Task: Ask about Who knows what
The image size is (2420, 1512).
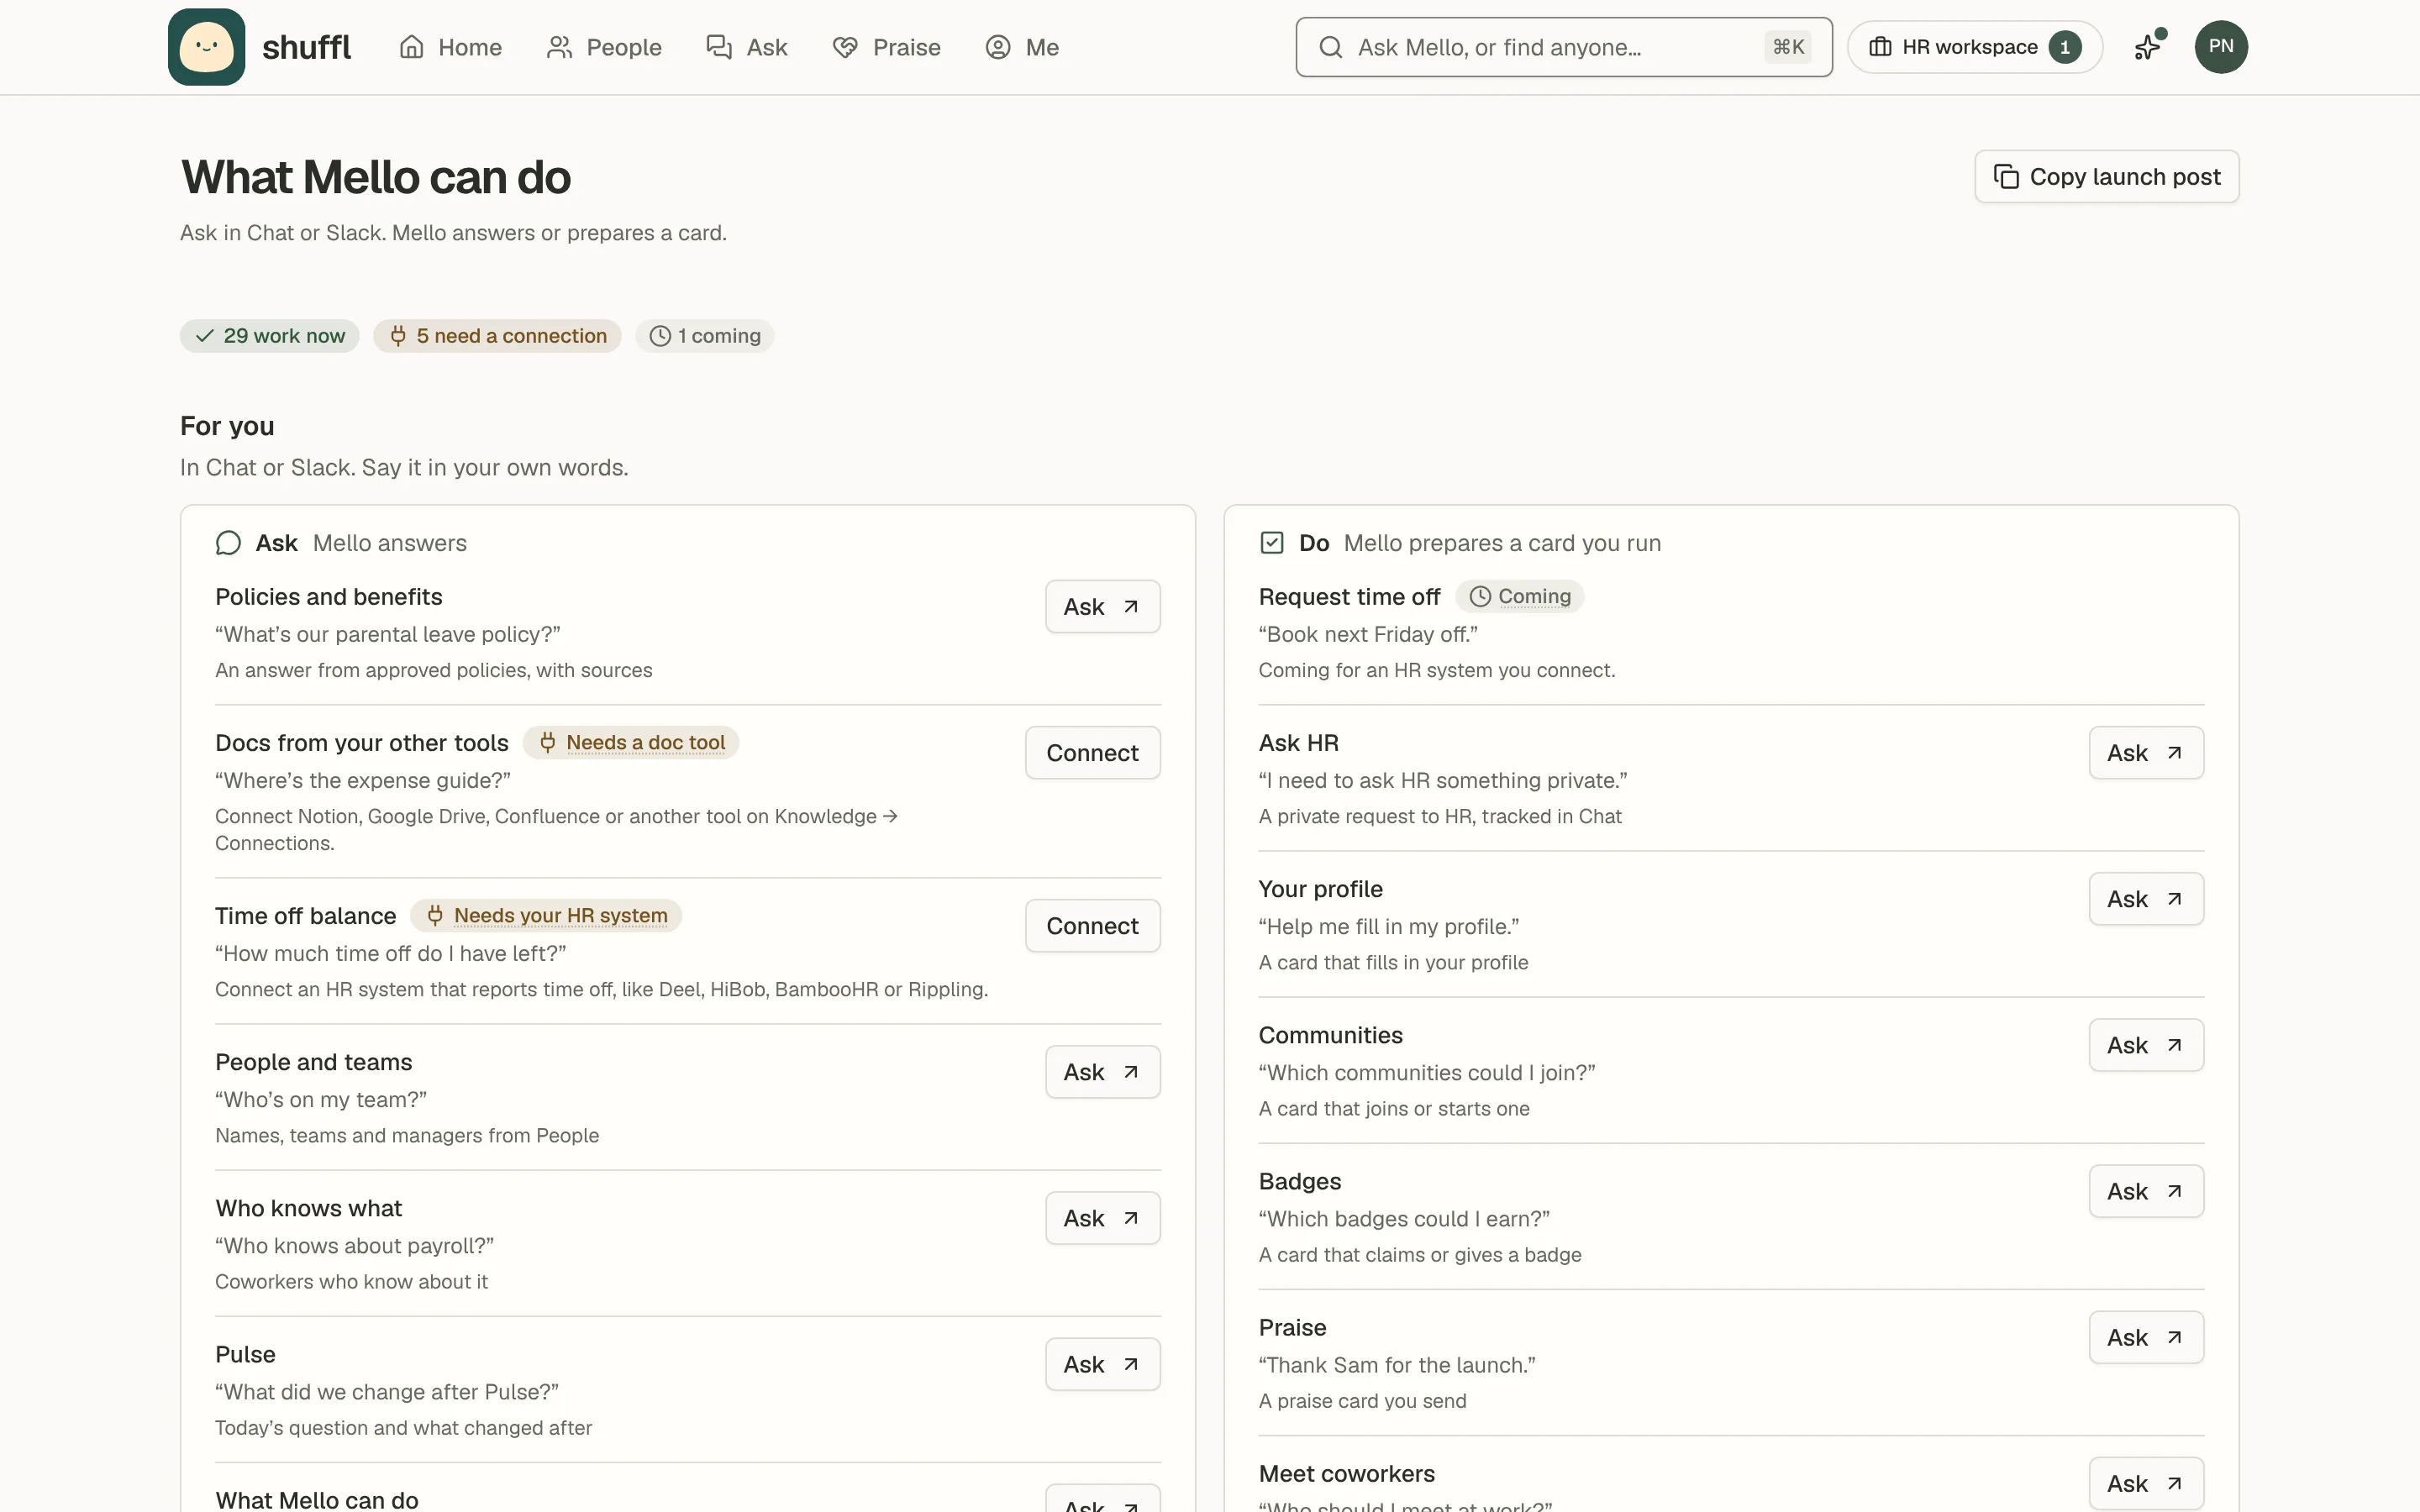Action: (1103, 1218)
